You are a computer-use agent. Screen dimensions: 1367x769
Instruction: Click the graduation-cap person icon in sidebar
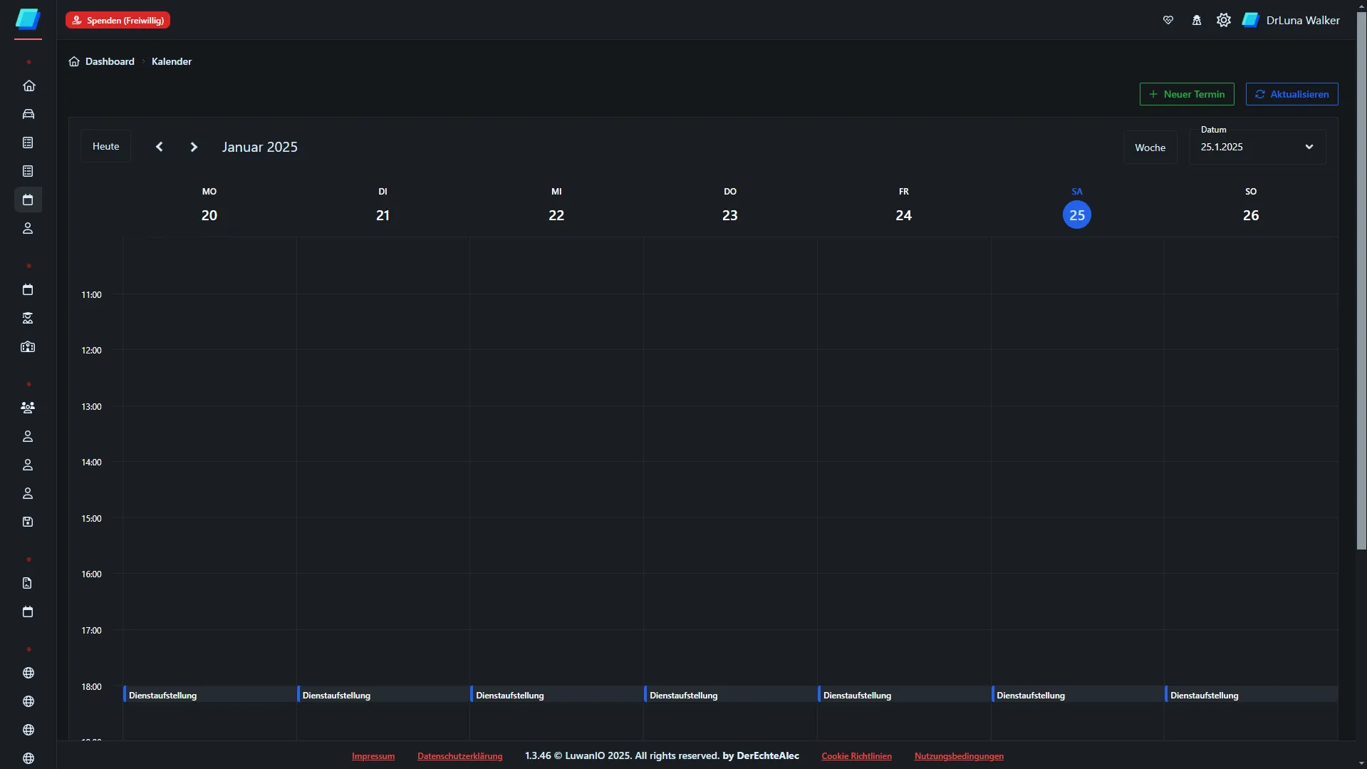coord(28,318)
